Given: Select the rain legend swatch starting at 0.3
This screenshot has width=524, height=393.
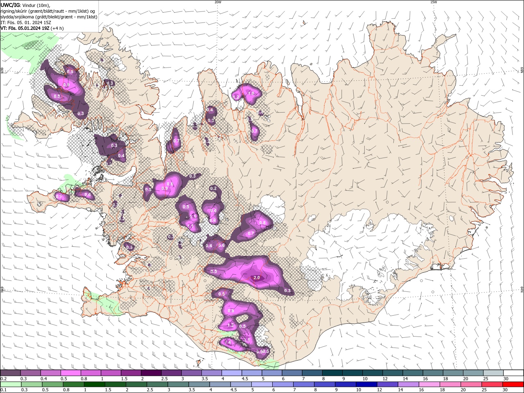Looking at the screenshot, I should pos(32,384).
